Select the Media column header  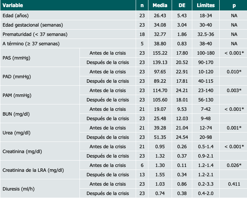(x=160, y=6)
